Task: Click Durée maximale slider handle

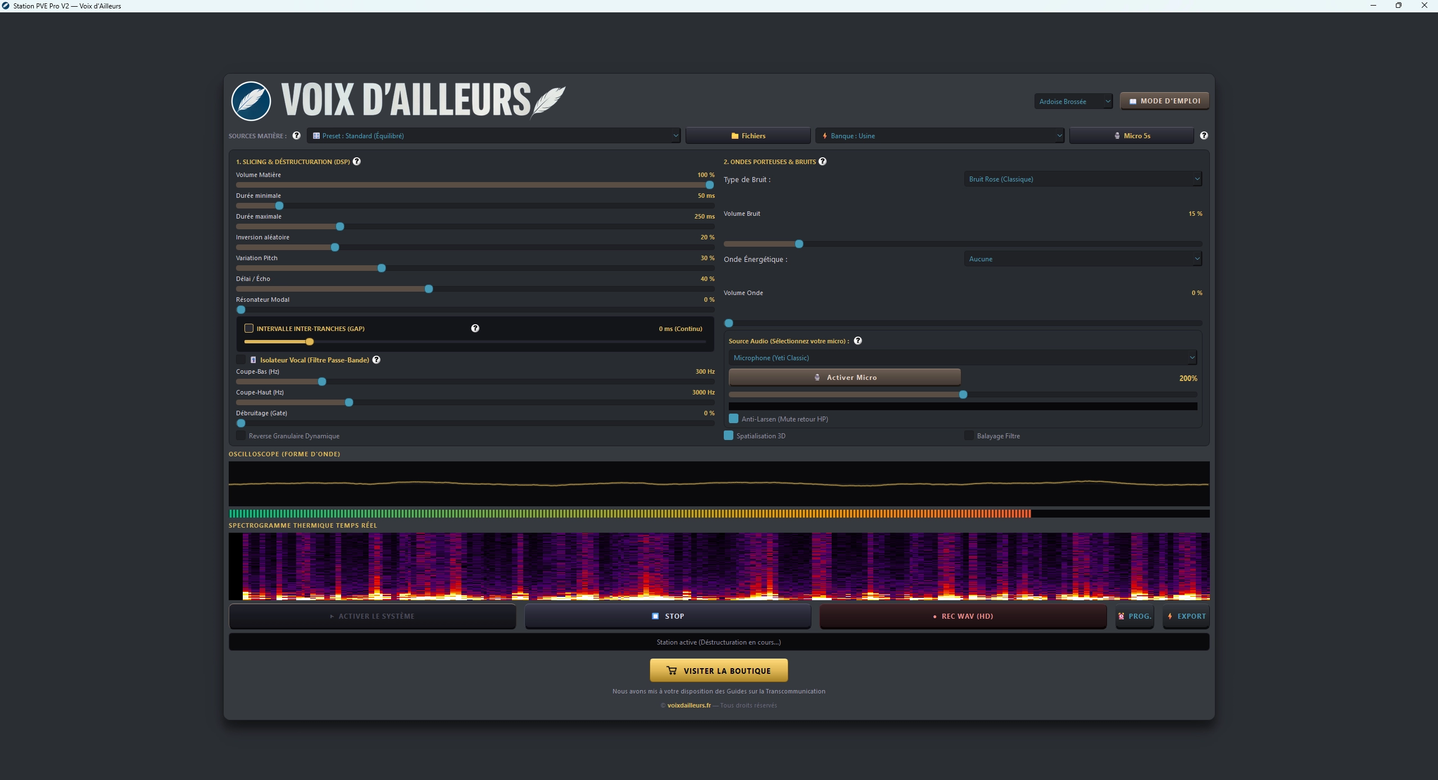Action: (340, 226)
